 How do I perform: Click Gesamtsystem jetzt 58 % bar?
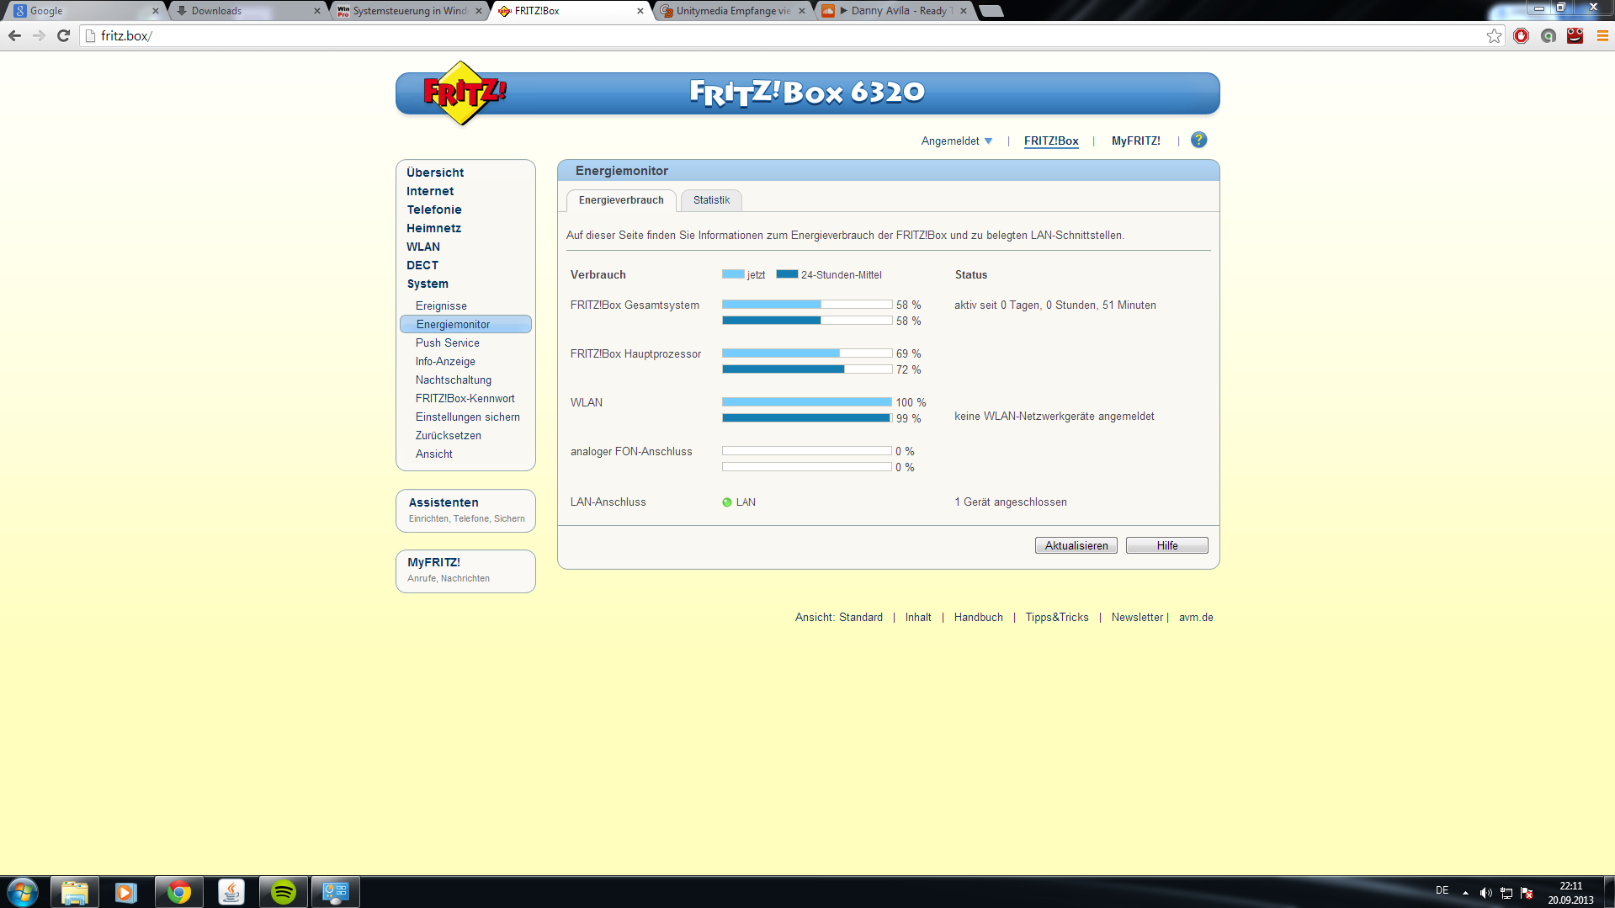click(807, 305)
